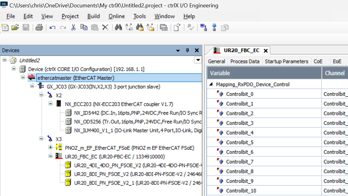Click the Undo arrow icon
Viewport: 348px width, 196px height.
point(52,28)
